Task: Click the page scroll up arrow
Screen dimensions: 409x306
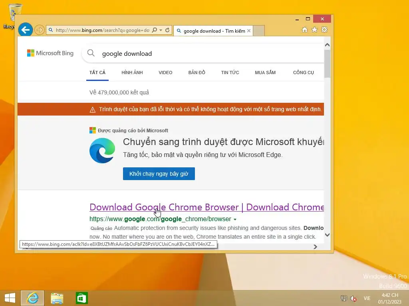Action: (x=328, y=45)
